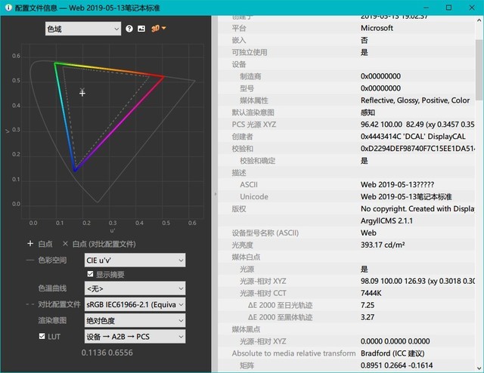Screen dimensions: 484x373
Task: Click the save gamut image icon
Action: (141, 29)
